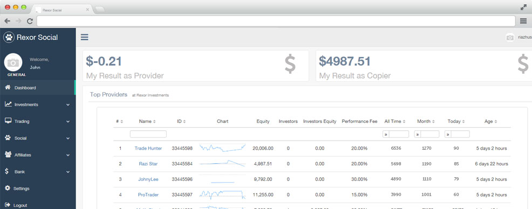The height and width of the screenshot is (209, 532).
Task: Click the Name filter input
Action: point(148,134)
